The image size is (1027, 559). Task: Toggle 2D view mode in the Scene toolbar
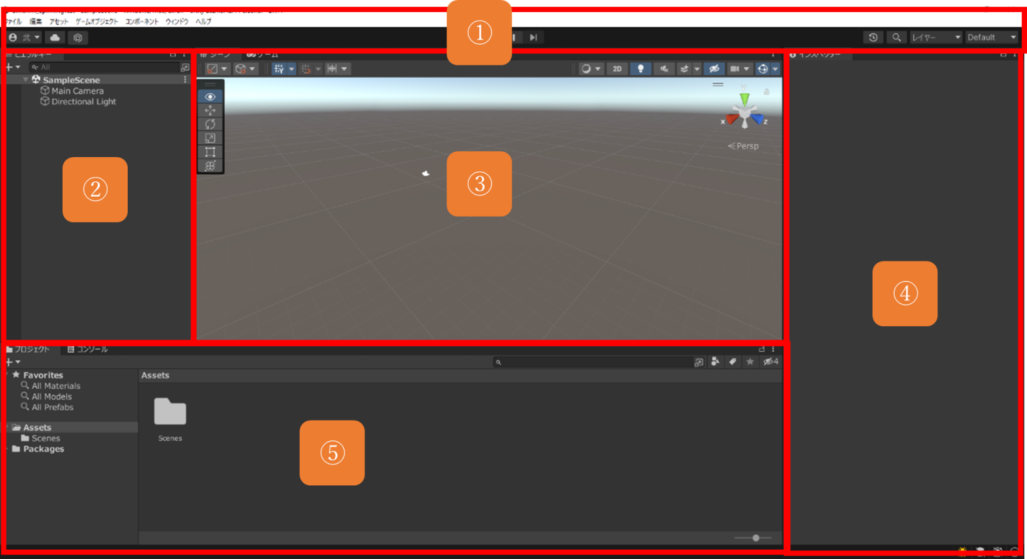pos(616,68)
